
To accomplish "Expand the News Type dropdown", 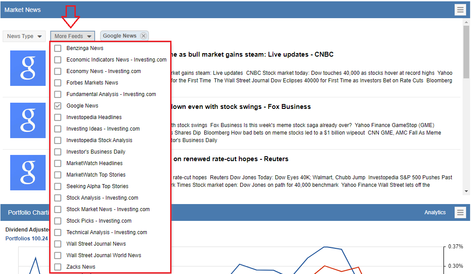I will click(x=24, y=36).
